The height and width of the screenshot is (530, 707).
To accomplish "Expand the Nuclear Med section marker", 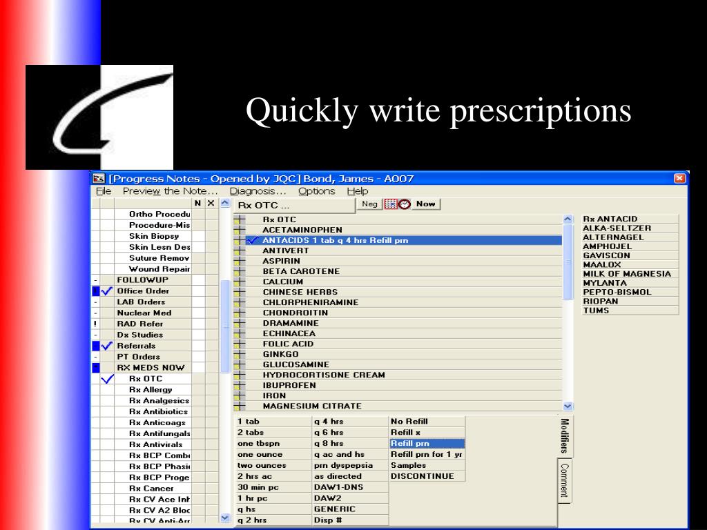I will click(95, 313).
